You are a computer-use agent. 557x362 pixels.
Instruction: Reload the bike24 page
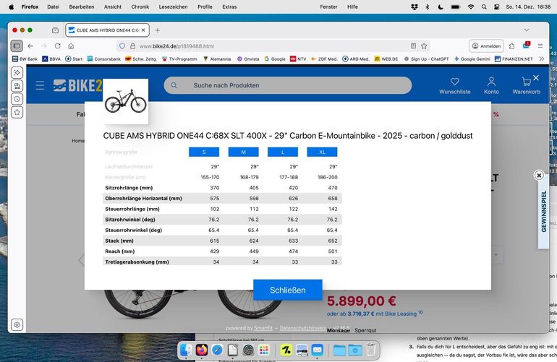click(58, 46)
